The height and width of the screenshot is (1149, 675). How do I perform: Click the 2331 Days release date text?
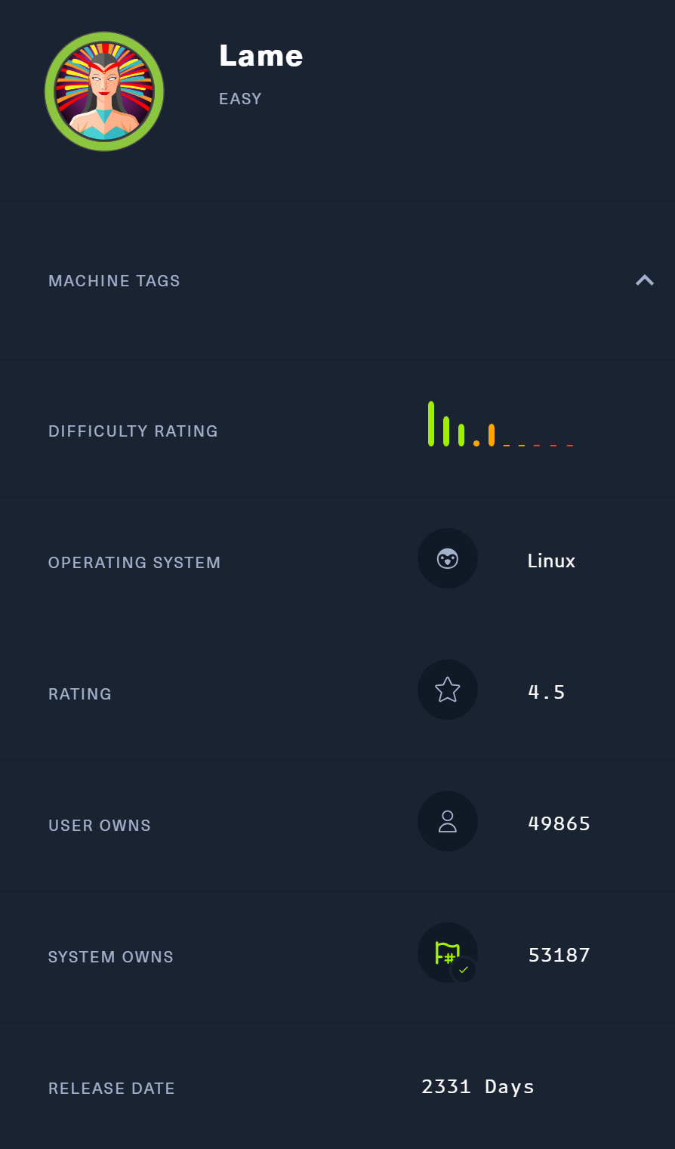click(x=477, y=1086)
